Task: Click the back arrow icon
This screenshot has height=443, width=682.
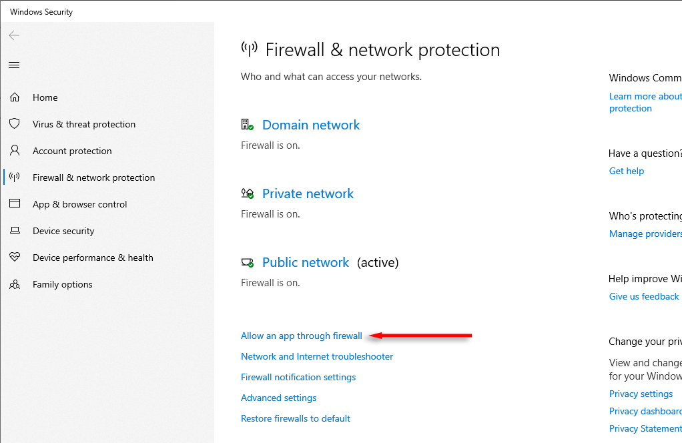Action: [x=14, y=35]
